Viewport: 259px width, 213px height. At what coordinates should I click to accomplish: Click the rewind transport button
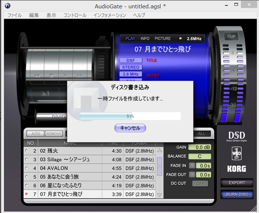(x=36, y=76)
